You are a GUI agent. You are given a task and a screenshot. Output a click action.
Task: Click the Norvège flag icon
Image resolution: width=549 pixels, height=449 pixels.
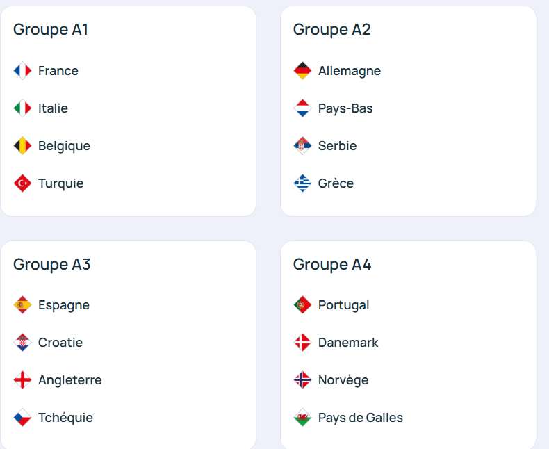click(302, 380)
